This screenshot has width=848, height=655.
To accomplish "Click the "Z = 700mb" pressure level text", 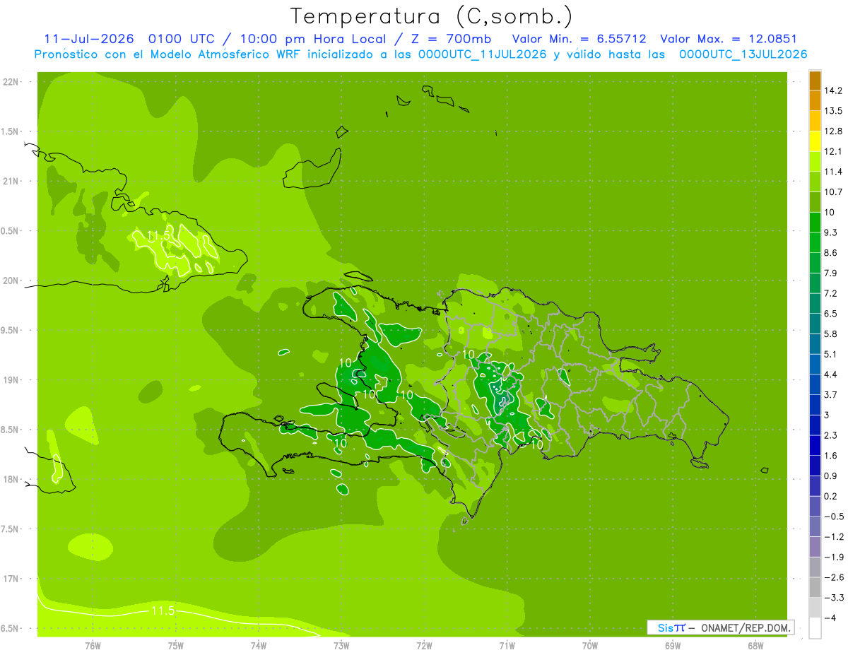I will (452, 39).
